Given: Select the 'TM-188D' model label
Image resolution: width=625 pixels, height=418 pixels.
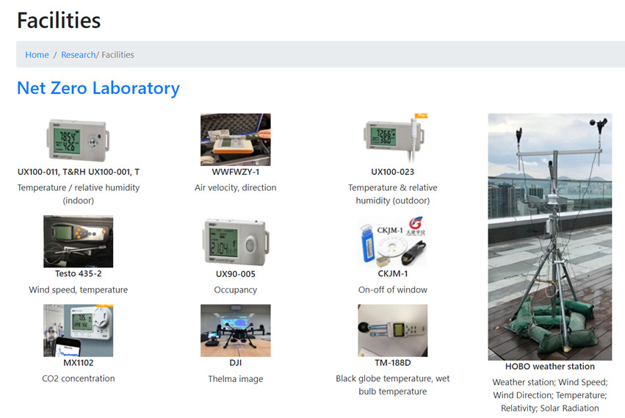Looking at the screenshot, I should pyautogui.click(x=393, y=363).
